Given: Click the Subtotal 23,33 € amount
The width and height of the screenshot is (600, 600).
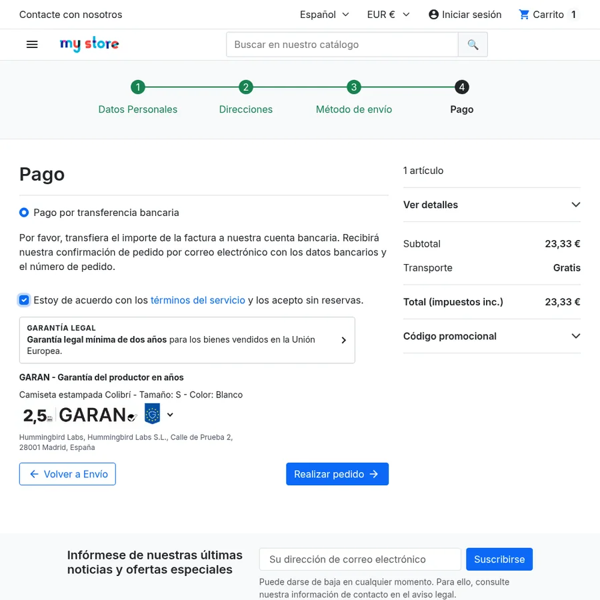Looking at the screenshot, I should (x=563, y=244).
